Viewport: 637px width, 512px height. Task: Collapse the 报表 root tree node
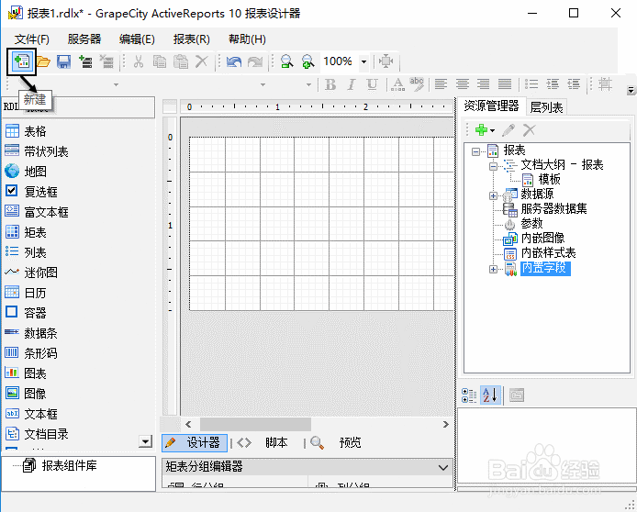point(475,151)
